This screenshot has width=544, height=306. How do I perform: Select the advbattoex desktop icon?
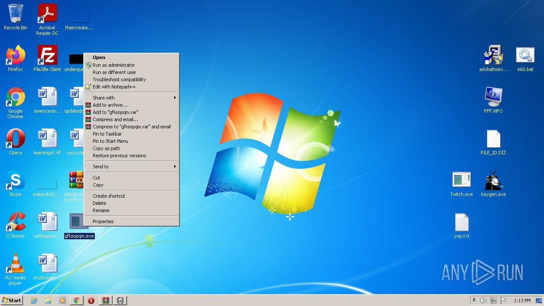coord(493,58)
